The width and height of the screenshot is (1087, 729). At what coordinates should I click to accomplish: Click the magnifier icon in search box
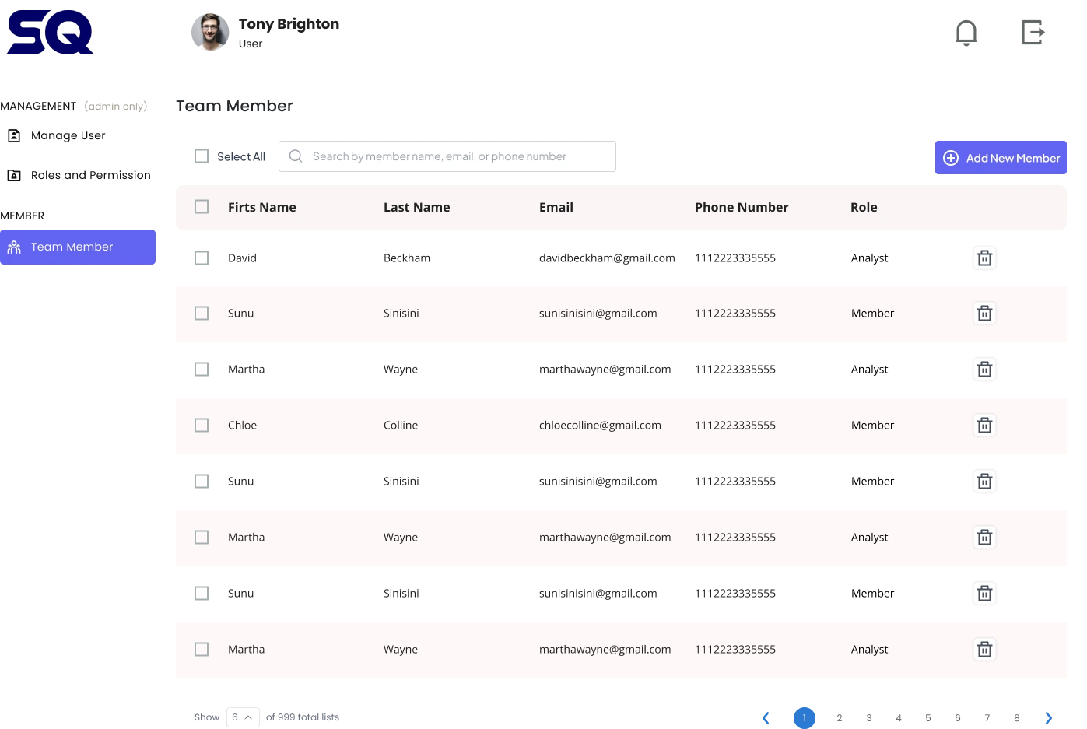pos(296,156)
